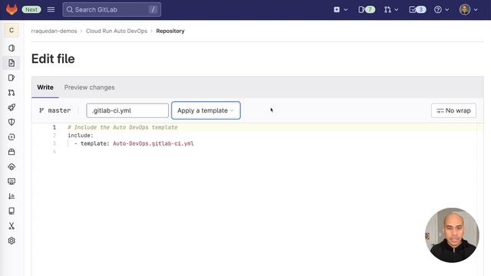Switch to Preview changes tab
The height and width of the screenshot is (276, 491).
point(89,87)
